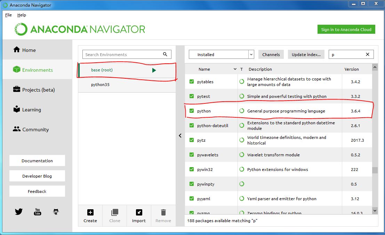Collapse the environments pane with the left chevron

(180, 136)
